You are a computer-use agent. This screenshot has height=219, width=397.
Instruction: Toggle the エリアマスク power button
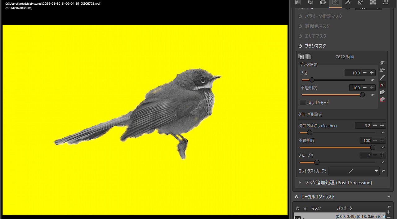coord(300,36)
